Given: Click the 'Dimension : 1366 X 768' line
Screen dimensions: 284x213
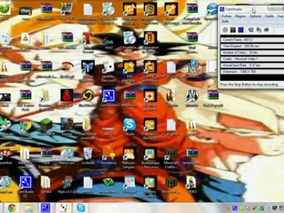Looking at the screenshot, I should click(252, 72).
